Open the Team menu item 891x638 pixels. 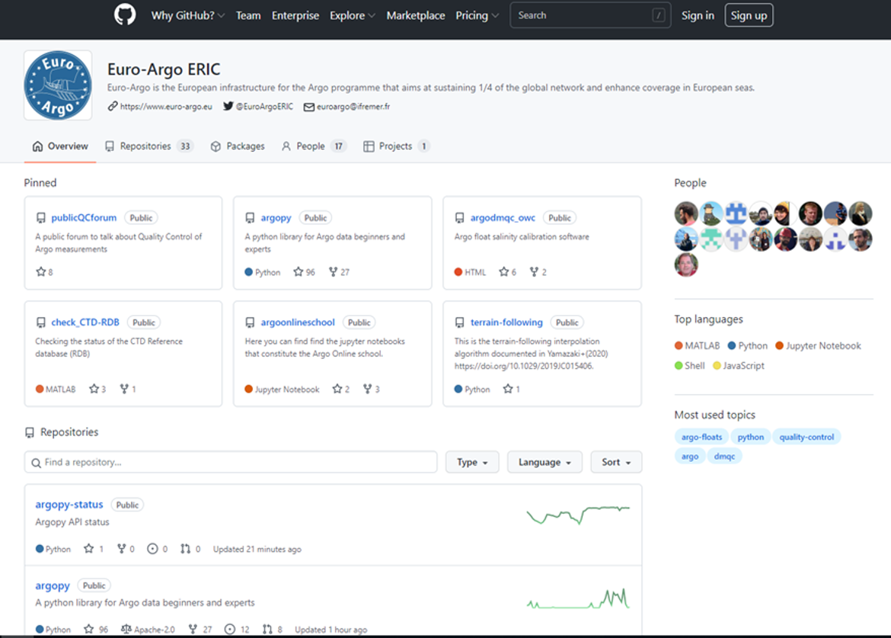(x=248, y=15)
